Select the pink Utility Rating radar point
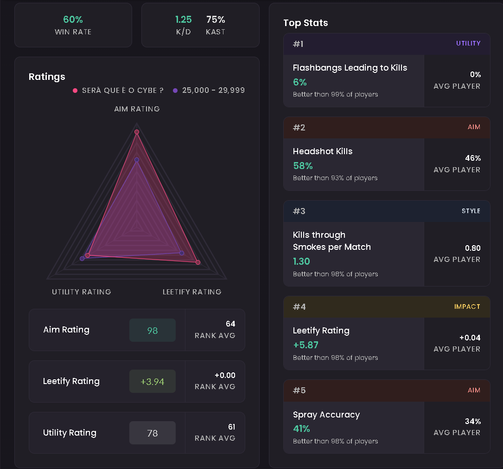Viewport: 503px width, 469px height. coord(88,255)
